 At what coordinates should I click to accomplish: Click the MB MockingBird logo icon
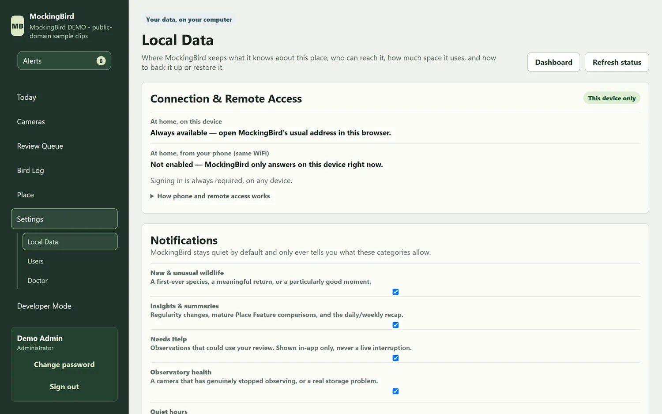(x=17, y=26)
